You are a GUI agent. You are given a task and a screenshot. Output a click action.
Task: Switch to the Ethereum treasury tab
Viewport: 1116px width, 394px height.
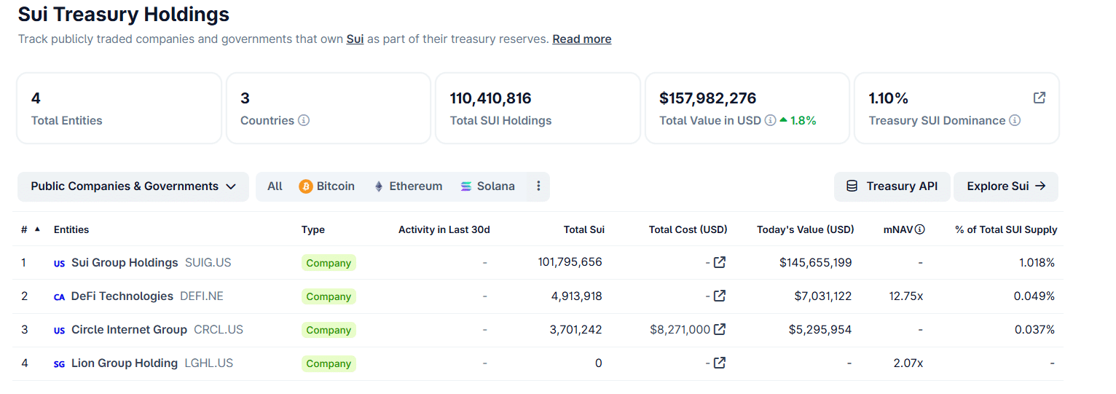[408, 186]
